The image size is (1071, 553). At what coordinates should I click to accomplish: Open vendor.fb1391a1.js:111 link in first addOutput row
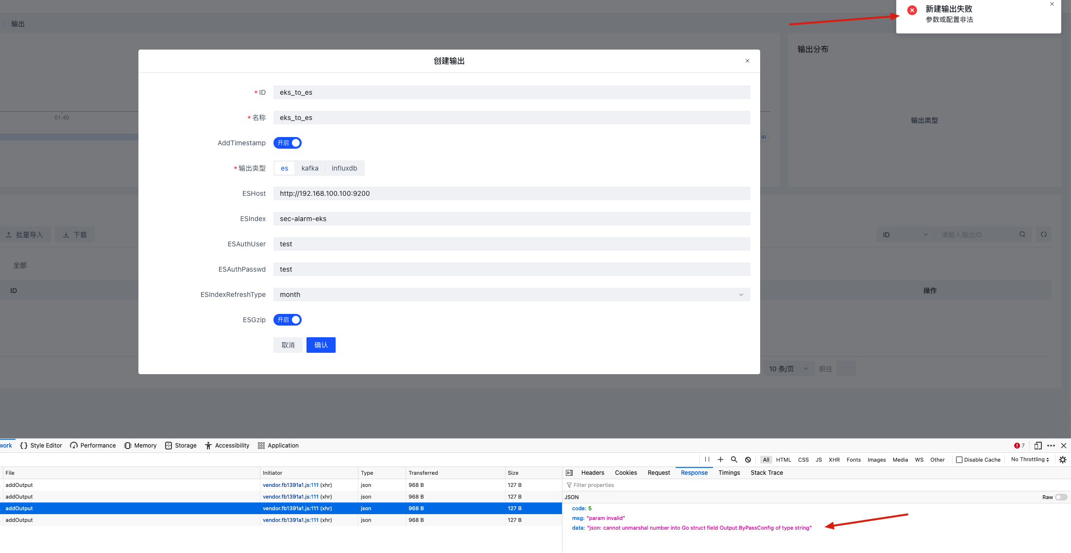(290, 485)
